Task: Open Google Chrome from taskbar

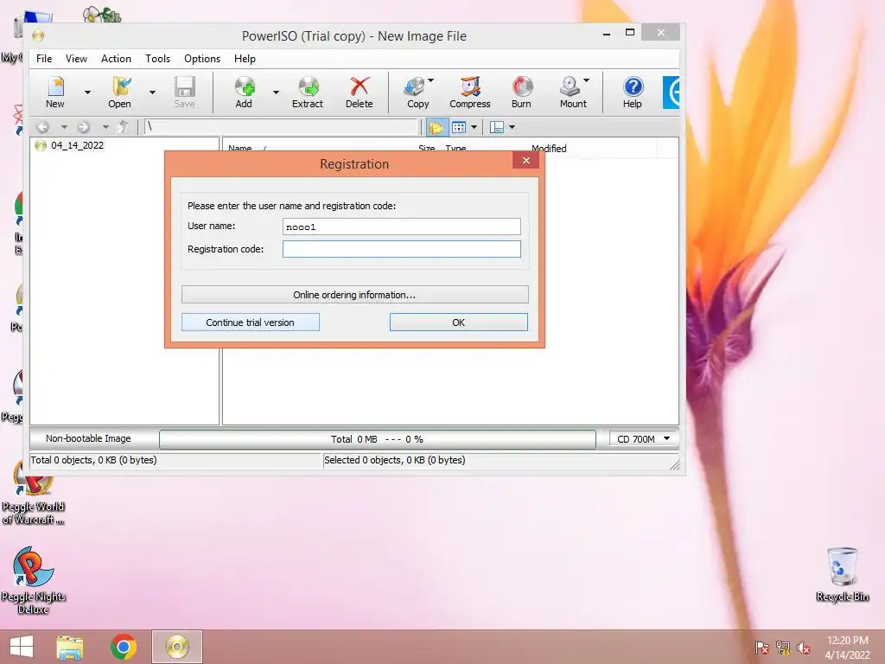Action: 123,647
